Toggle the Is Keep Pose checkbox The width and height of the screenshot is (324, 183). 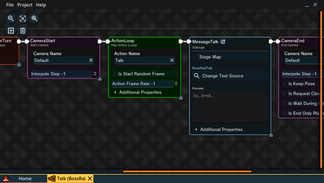click(285, 84)
